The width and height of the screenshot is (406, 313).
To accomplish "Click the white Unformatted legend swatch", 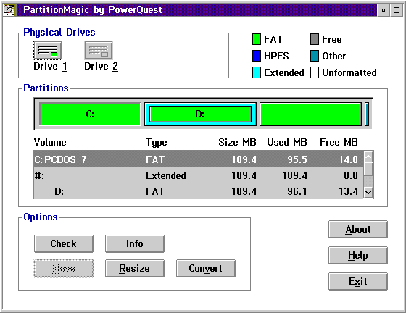I will (x=315, y=72).
